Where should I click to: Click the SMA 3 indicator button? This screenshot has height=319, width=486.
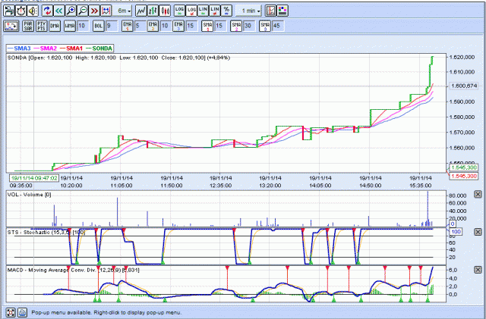tap(265, 25)
